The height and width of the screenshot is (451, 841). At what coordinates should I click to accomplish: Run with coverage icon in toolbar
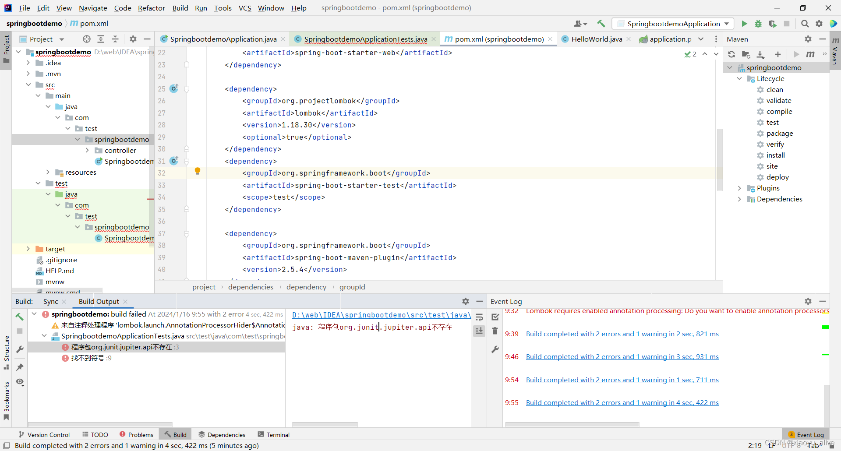click(772, 24)
